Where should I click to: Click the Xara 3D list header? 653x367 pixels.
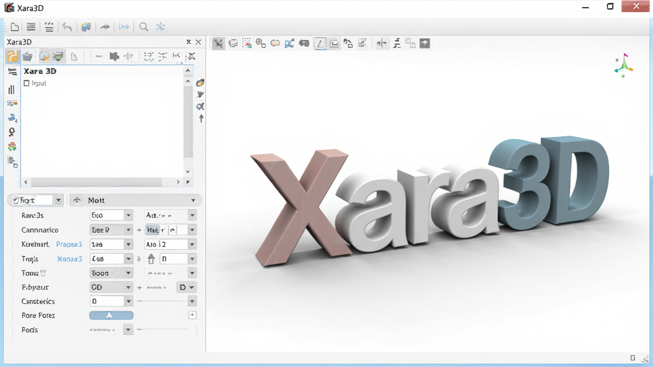(x=40, y=71)
